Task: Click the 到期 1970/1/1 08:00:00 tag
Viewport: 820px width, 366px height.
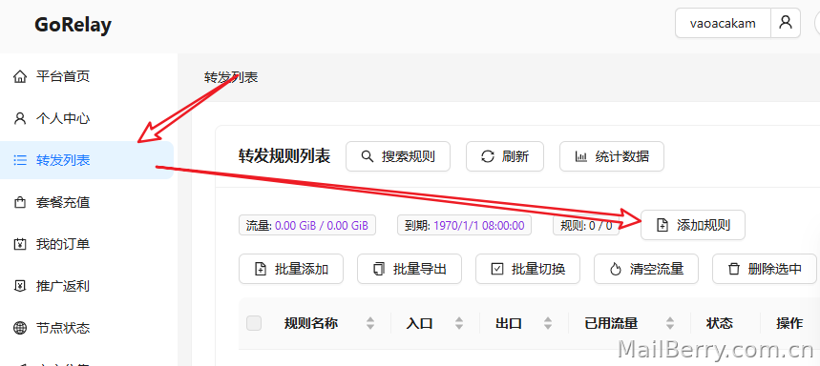Action: coord(464,226)
